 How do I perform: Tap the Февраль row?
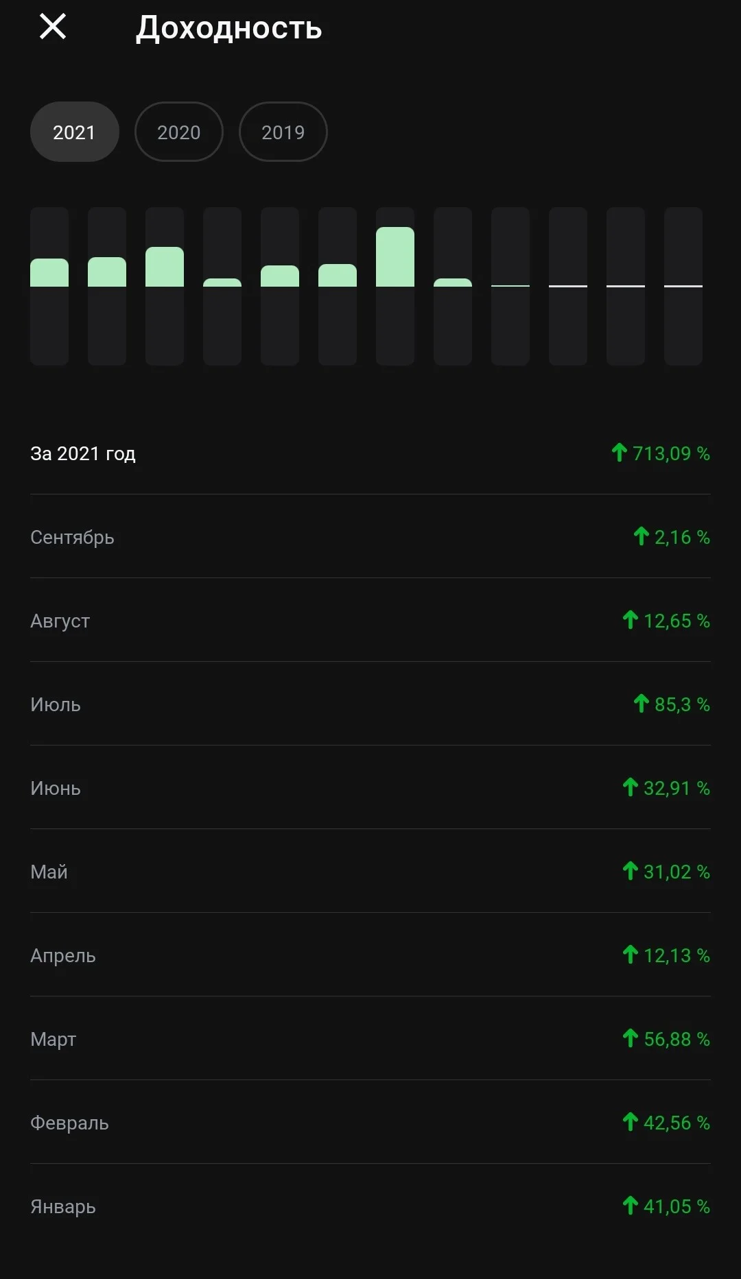[x=370, y=1123]
